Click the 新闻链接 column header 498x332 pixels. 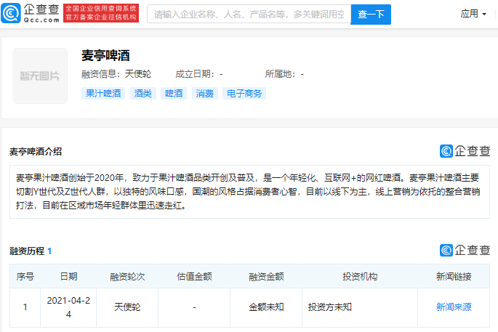[454, 277]
